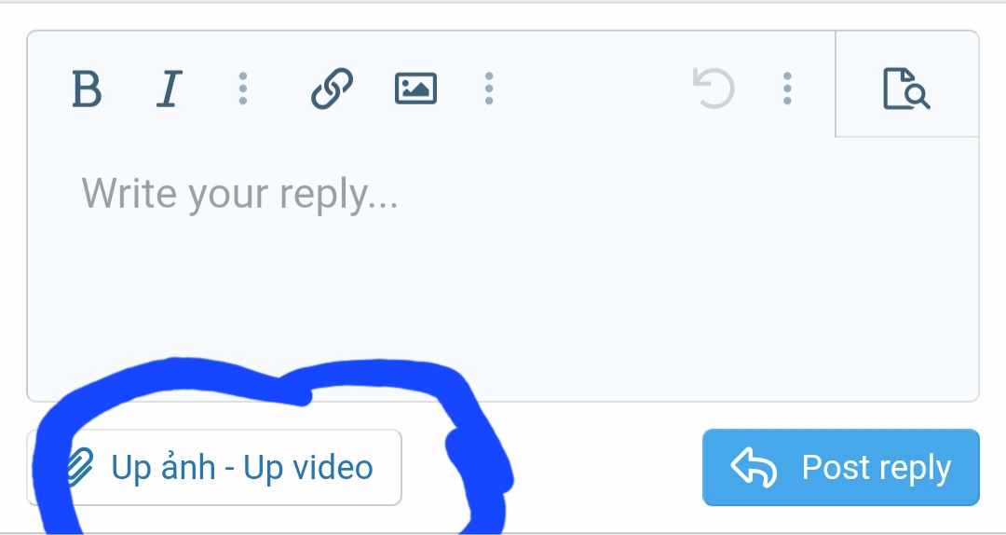Click the chain link toolbar item
Screen dimensions: 1006x535
pos(332,88)
